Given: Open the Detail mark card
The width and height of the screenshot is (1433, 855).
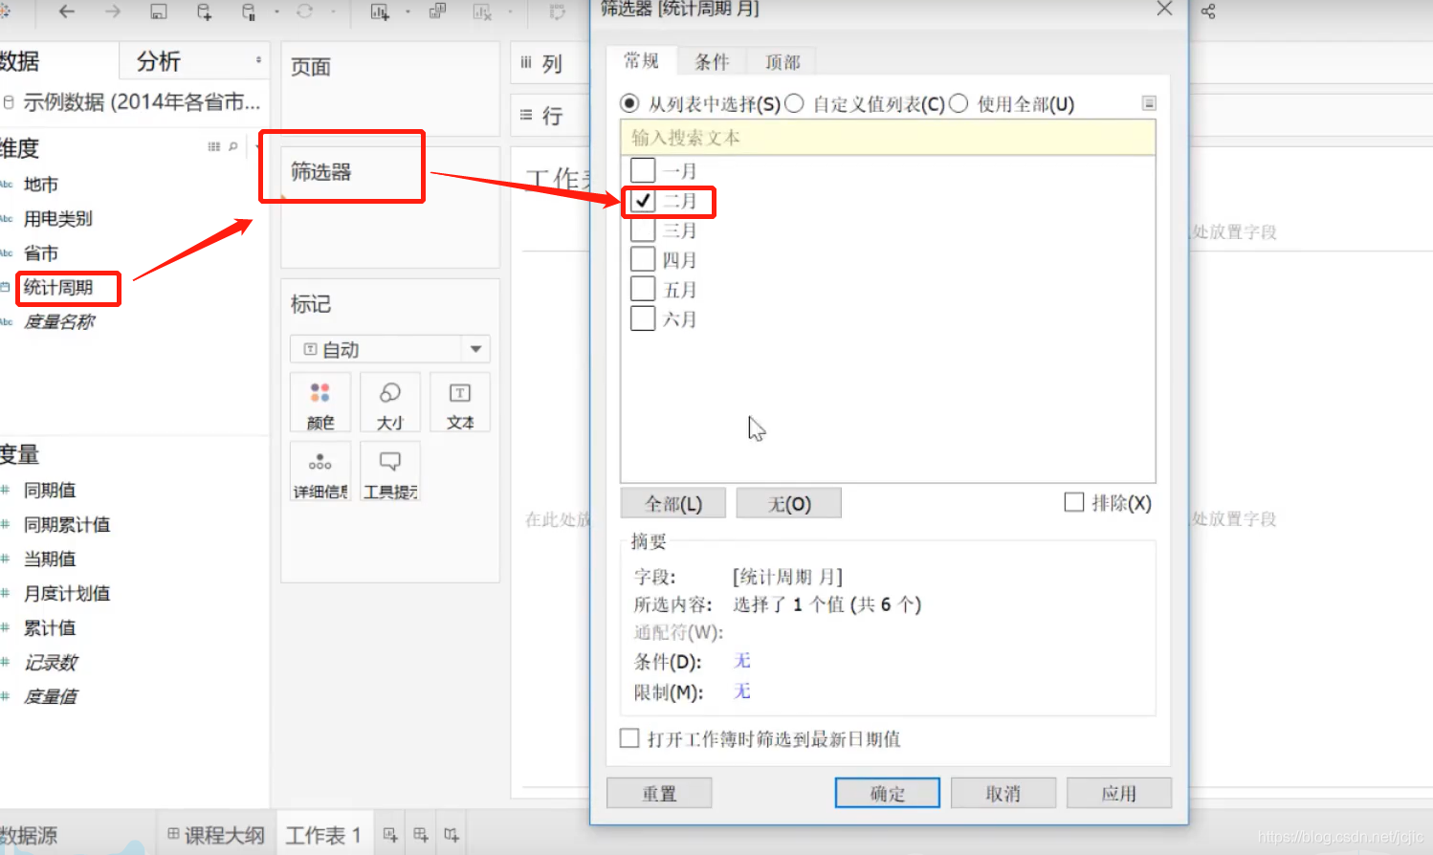Looking at the screenshot, I should 320,473.
